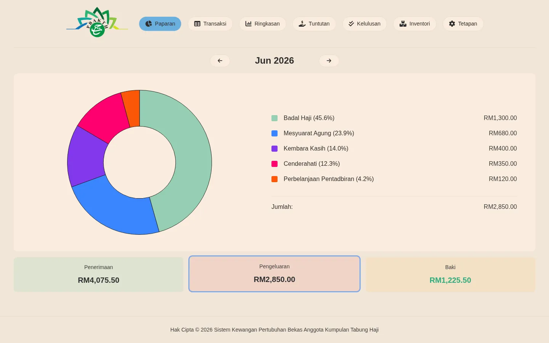The width and height of the screenshot is (549, 343).
Task: Click the 'Jumlah:' label
Action: (282, 207)
